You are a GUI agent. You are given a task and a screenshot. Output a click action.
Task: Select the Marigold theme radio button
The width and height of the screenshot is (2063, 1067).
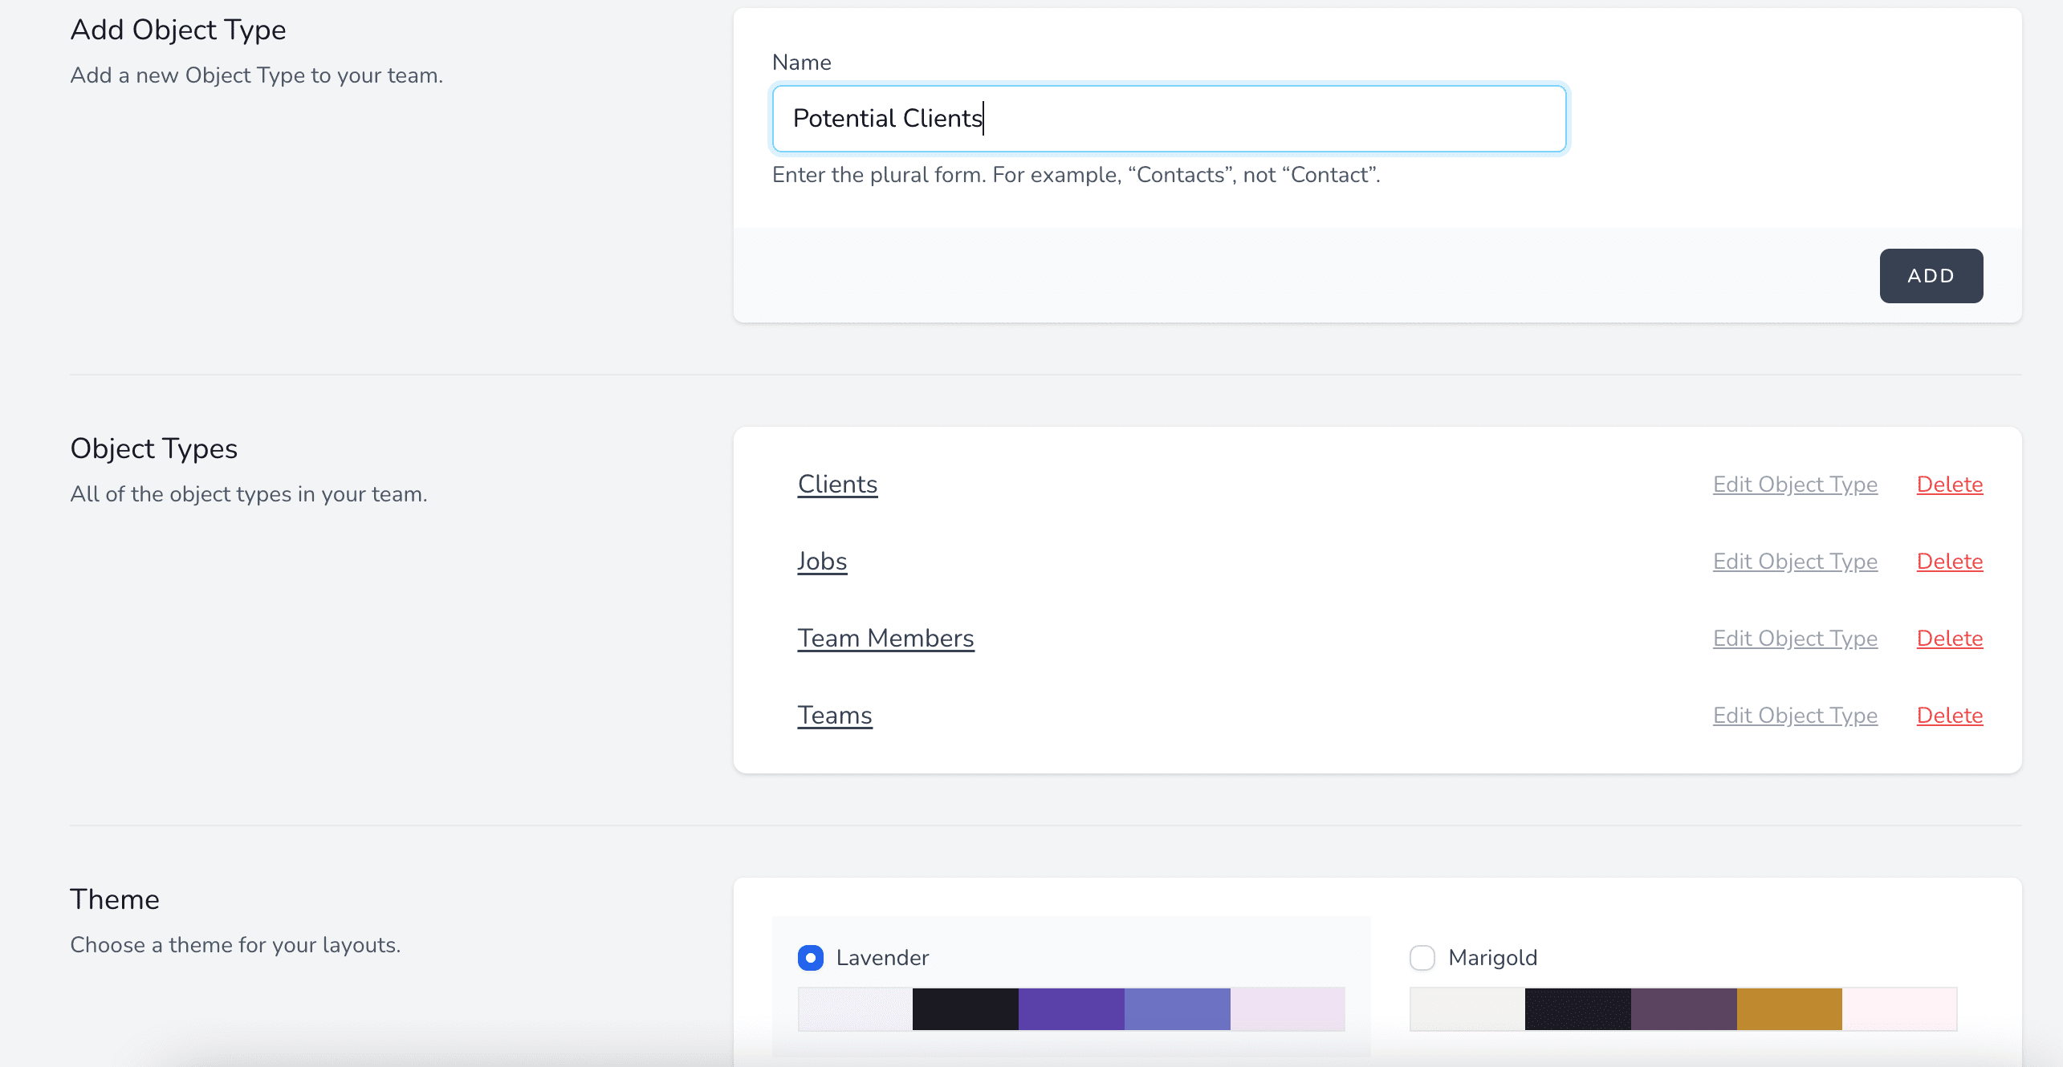[1422, 958]
